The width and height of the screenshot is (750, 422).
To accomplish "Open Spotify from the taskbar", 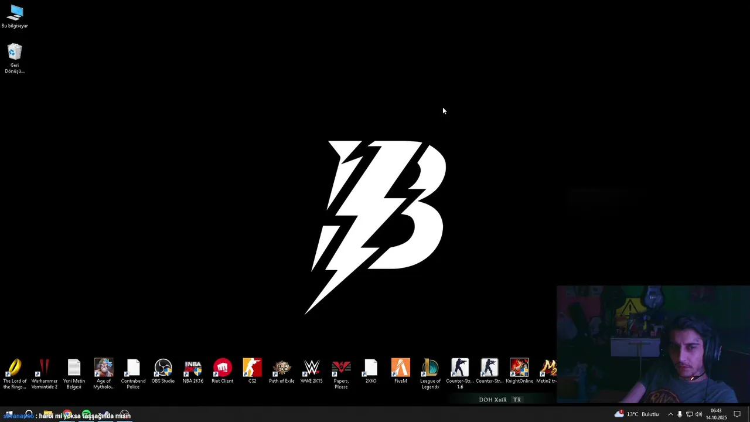I will [87, 415].
